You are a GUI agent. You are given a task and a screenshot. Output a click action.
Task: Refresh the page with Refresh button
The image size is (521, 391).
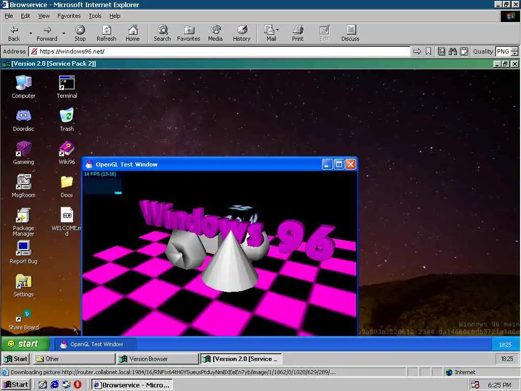click(106, 33)
